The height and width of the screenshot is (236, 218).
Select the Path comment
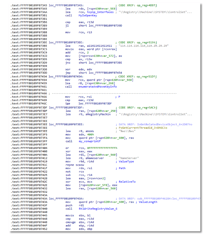point(122,168)
